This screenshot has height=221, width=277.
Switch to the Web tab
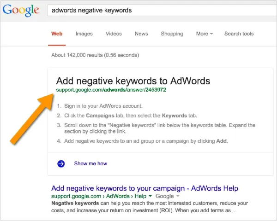(x=57, y=34)
